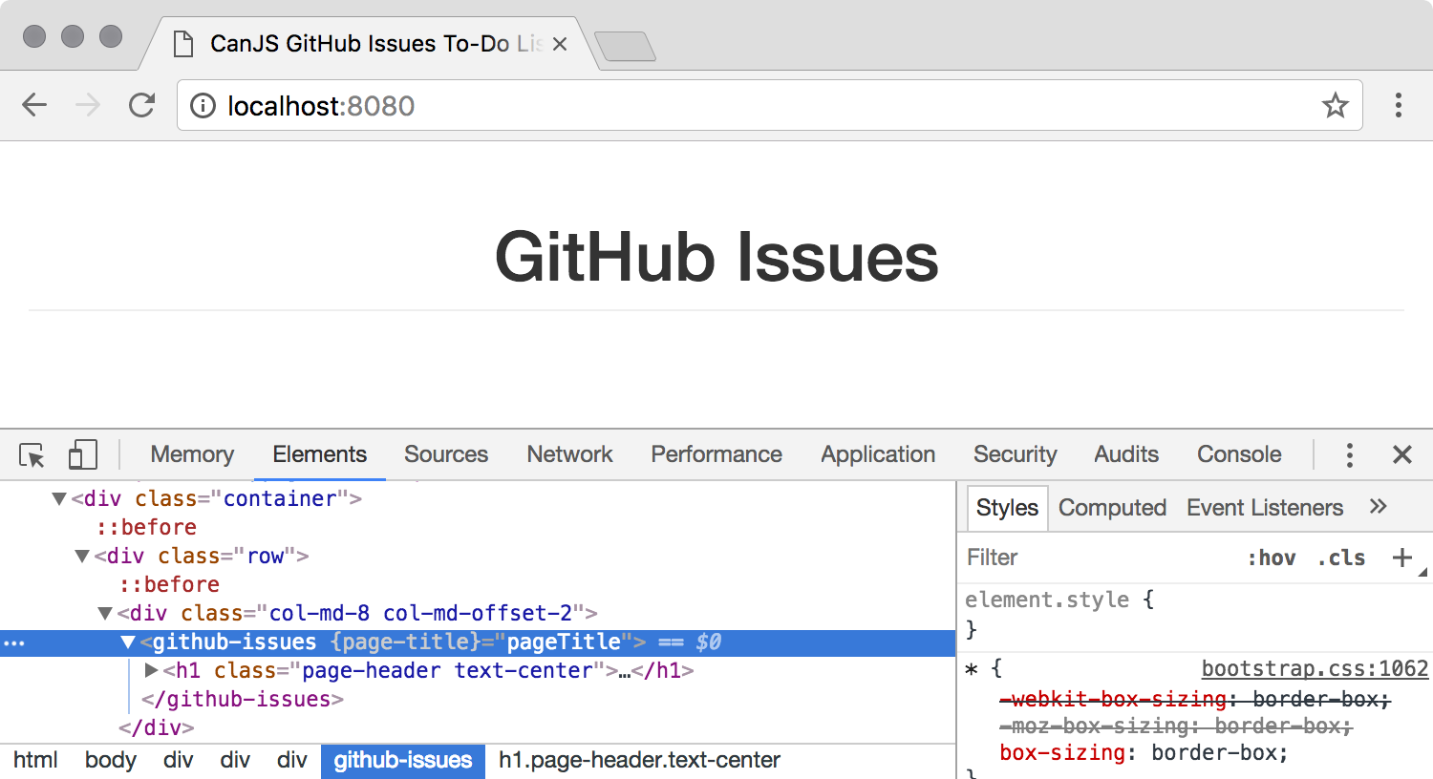Click the Filter styles input field
Image resolution: width=1433 pixels, height=779 pixels.
[1099, 558]
